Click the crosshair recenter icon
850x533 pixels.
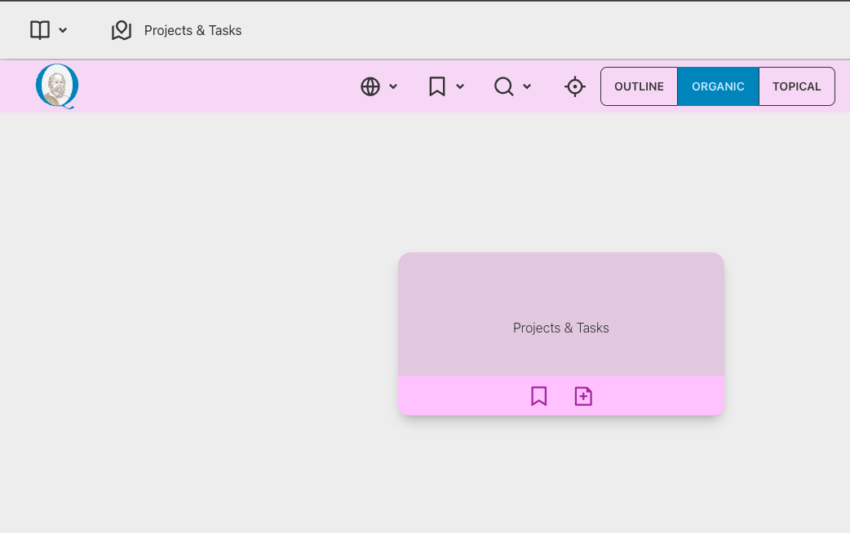(575, 86)
